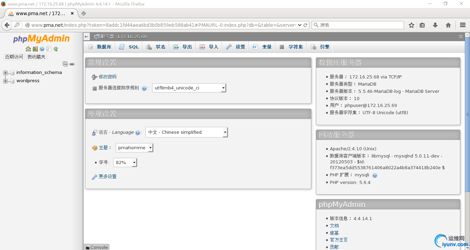The image size is (470, 250).
Task: Open the 数据库 (Databases) tab
Action: pos(99,47)
